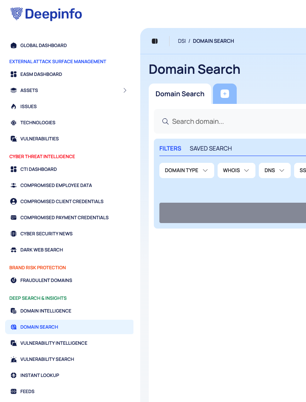Click the Search domain input field
The height and width of the screenshot is (402, 306).
click(229, 122)
